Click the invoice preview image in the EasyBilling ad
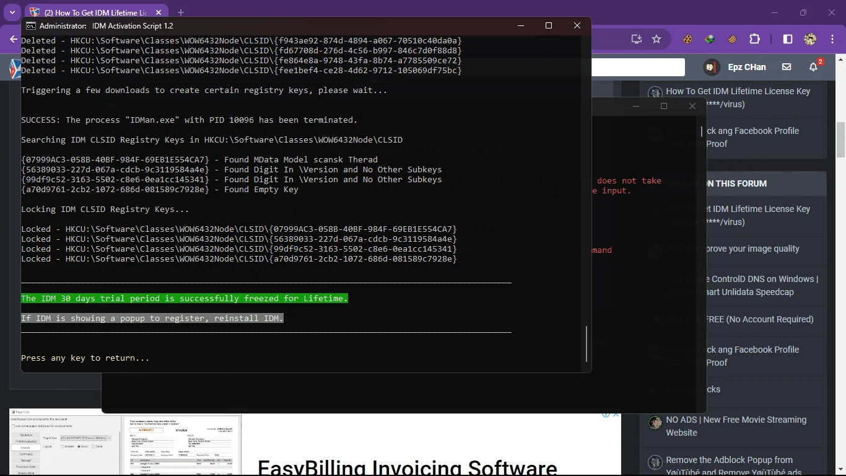The width and height of the screenshot is (846, 476). (x=182, y=445)
